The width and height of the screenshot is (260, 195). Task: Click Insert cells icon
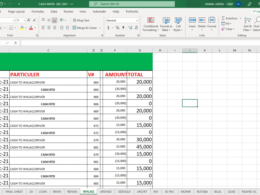coord(192,20)
